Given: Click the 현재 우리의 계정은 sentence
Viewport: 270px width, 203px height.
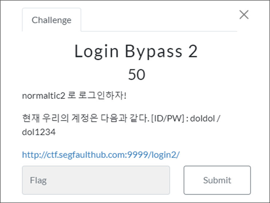Looking at the screenshot, I should point(60,118).
